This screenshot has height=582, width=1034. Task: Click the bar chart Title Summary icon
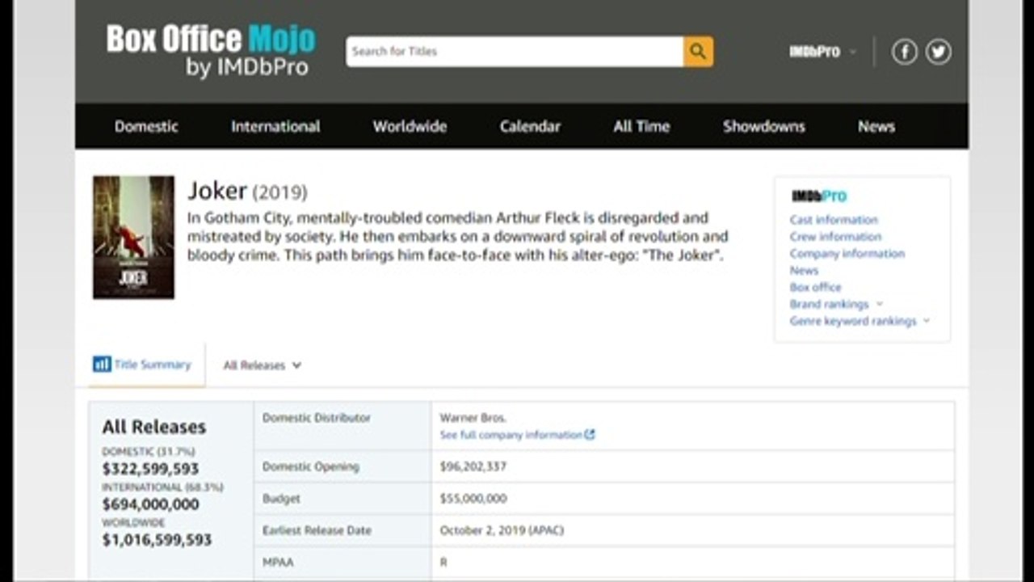(x=102, y=365)
